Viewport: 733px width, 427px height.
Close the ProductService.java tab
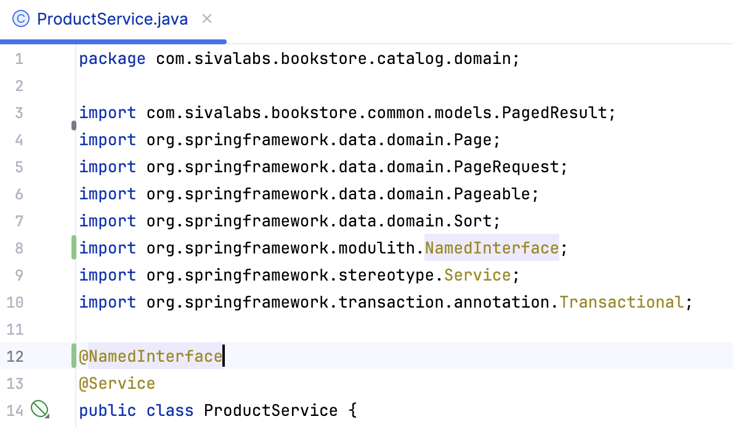click(206, 19)
